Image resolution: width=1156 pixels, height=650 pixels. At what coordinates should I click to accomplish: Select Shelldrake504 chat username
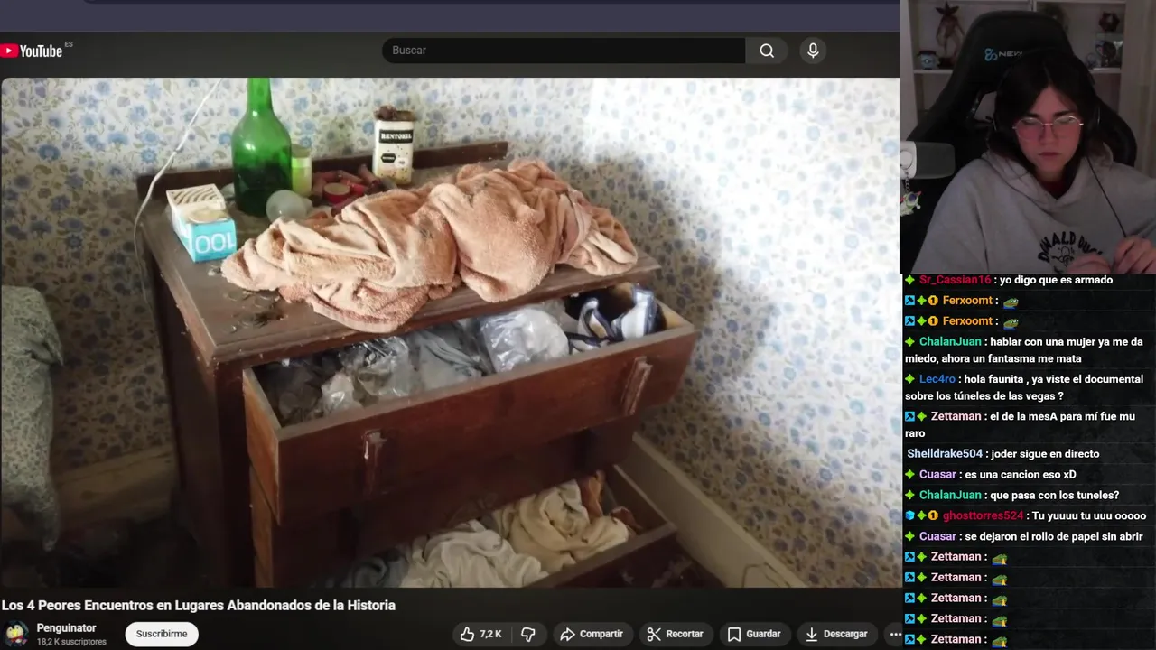pyautogui.click(x=944, y=453)
